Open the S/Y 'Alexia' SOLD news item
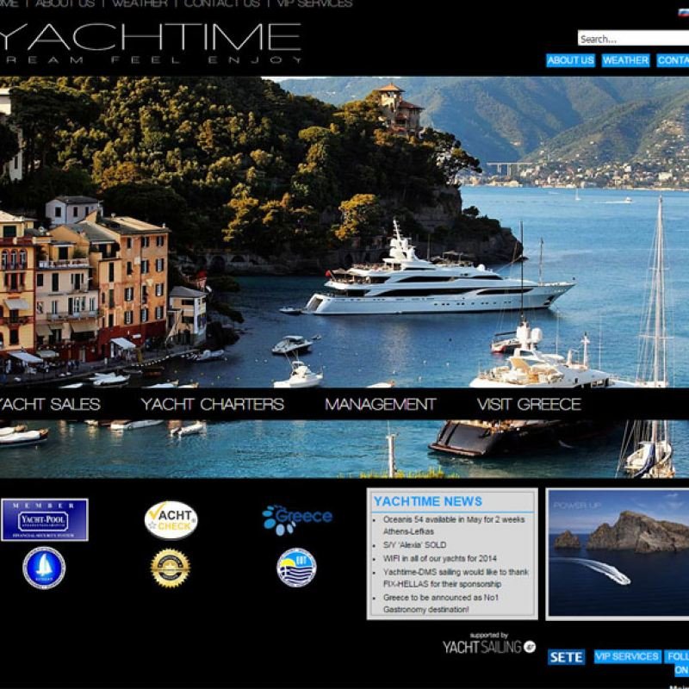 (x=414, y=545)
